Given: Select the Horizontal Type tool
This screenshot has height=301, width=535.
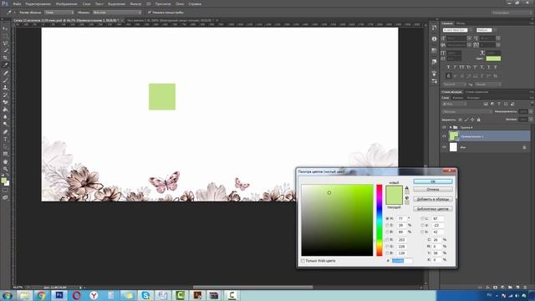Looking at the screenshot, I should click(5, 140).
